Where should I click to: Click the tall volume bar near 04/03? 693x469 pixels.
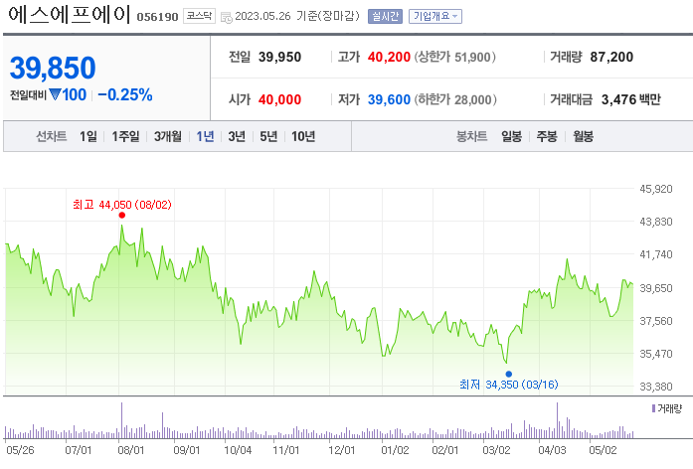(557, 420)
